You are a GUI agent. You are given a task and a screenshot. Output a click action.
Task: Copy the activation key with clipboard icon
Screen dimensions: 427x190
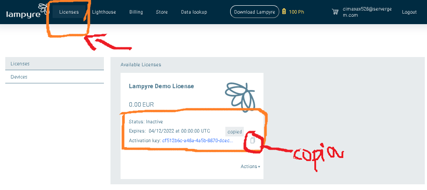(253, 141)
